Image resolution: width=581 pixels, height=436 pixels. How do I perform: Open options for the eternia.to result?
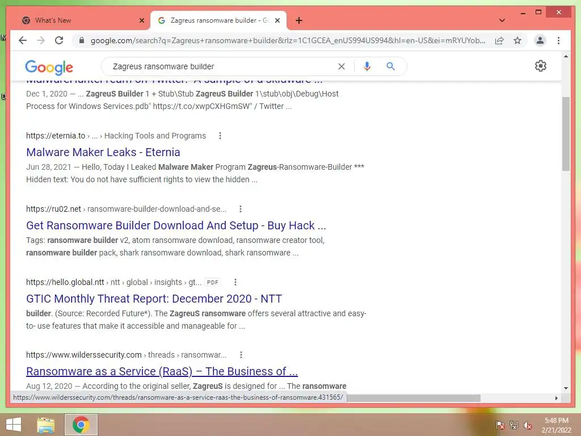(x=220, y=136)
